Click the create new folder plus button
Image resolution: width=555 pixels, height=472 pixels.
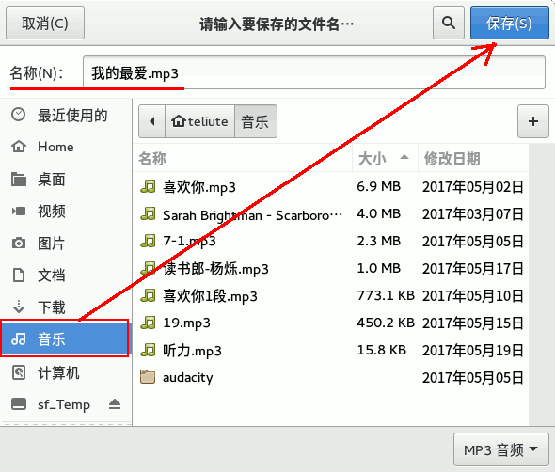(532, 121)
